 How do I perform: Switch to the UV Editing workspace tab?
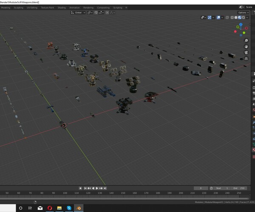coord(32,8)
